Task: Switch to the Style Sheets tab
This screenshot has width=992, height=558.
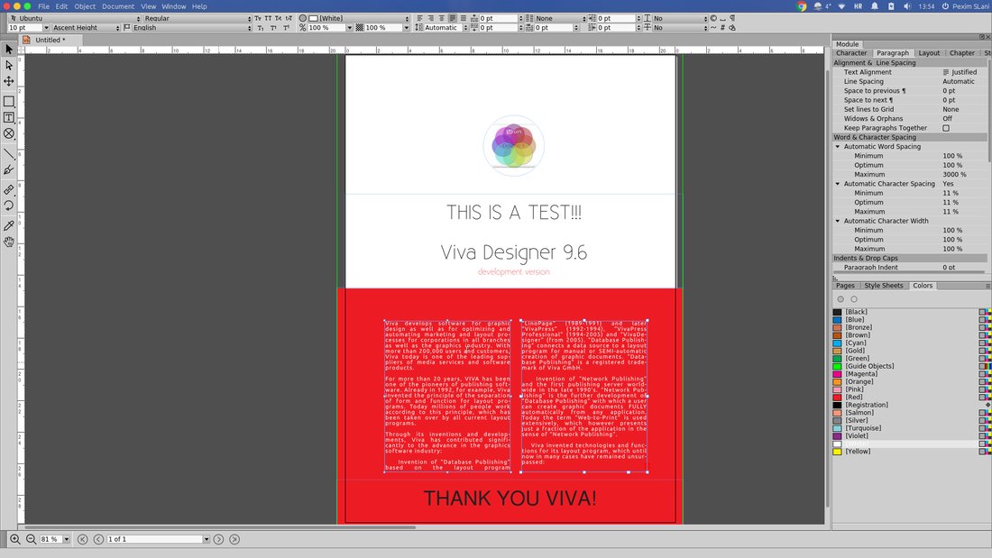Action: (x=883, y=286)
